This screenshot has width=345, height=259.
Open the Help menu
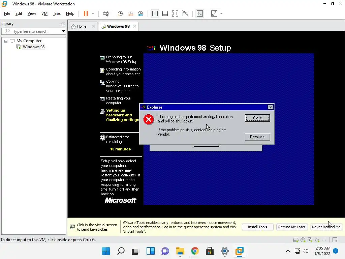point(70,13)
